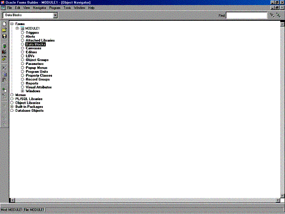Screen dimensions: 285x214
Task: Select the Alerts tree item
Action: 30,36
